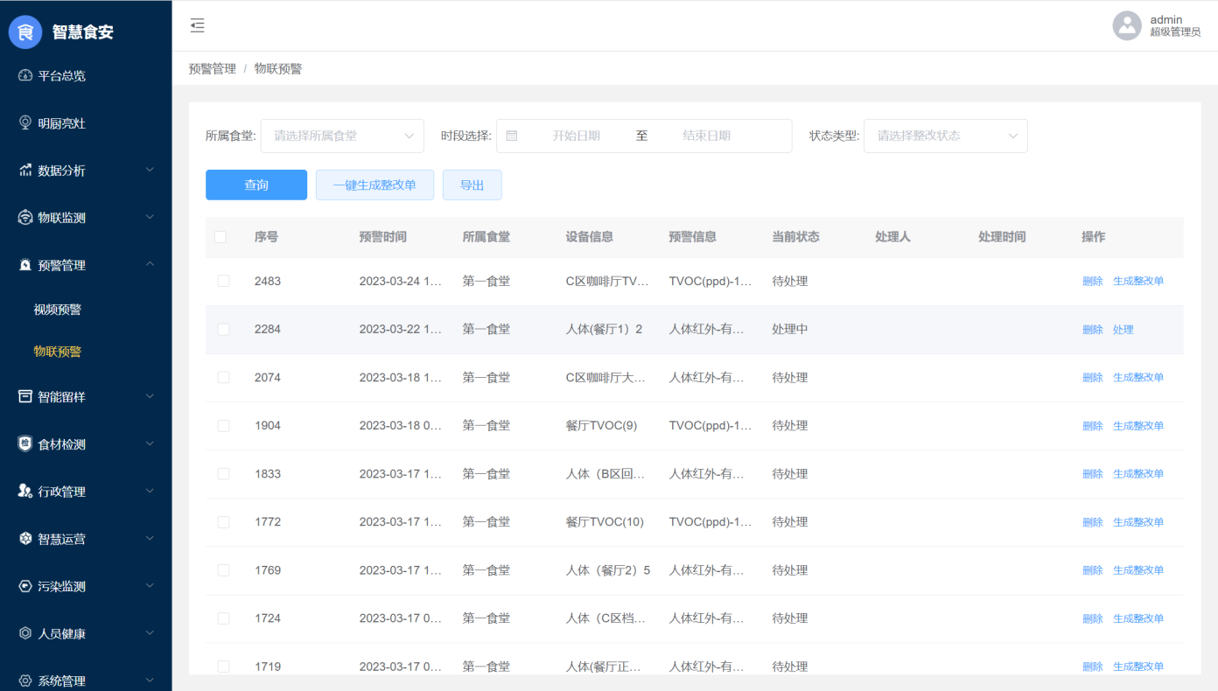The image size is (1218, 691).
Task: Click the calendar icon in date range field
Action: (512, 136)
